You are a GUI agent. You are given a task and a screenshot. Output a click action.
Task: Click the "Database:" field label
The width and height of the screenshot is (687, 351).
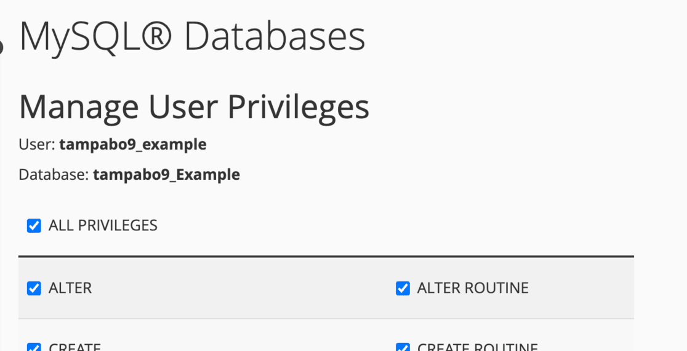pyautogui.click(x=54, y=175)
